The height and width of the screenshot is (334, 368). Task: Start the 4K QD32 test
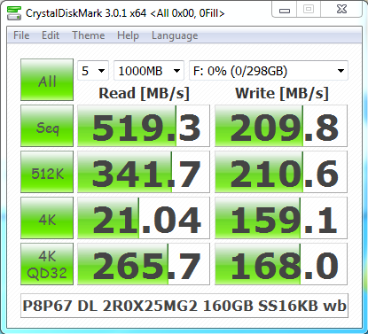47,264
